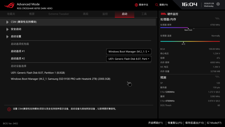Click 保存后退出(F10) save and exit
The height and width of the screenshot is (127, 225).
(194, 123)
